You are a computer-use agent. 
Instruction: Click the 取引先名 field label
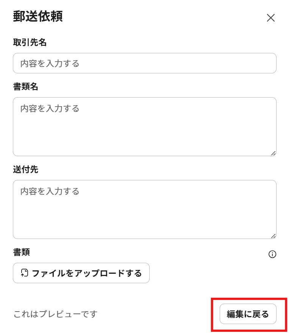click(30, 42)
